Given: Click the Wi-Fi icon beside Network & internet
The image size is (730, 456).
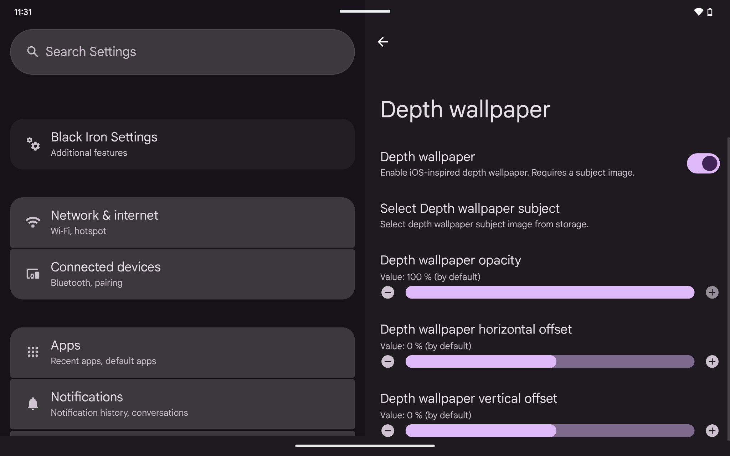Looking at the screenshot, I should coord(33,222).
